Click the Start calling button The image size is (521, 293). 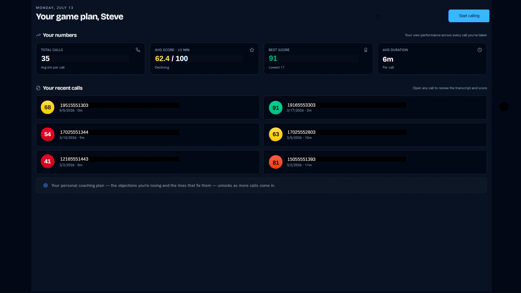click(x=469, y=16)
